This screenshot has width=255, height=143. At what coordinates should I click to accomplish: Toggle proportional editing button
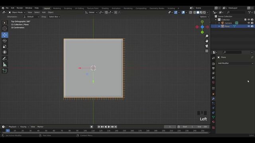click(116, 12)
